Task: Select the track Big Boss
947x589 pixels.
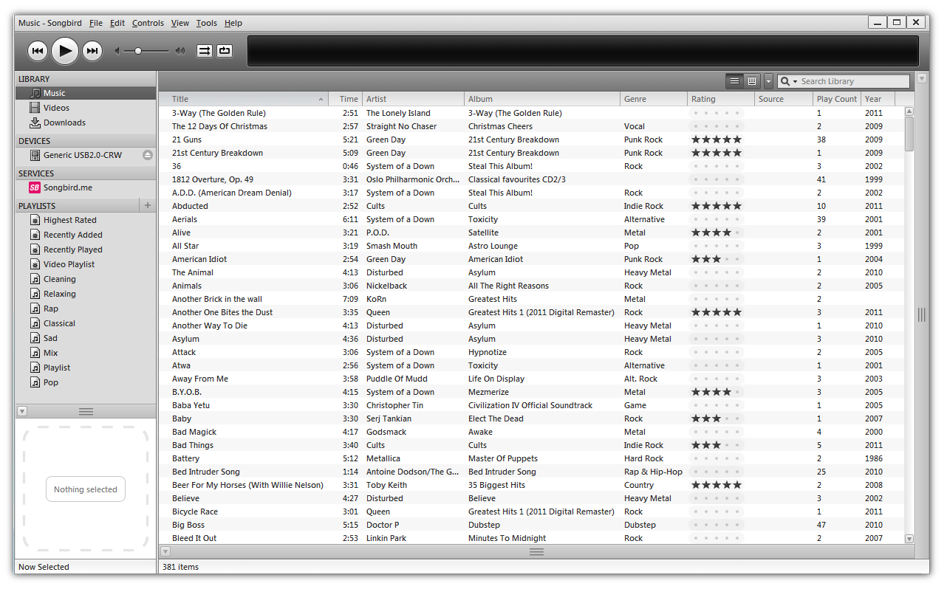Action: tap(532, 525)
